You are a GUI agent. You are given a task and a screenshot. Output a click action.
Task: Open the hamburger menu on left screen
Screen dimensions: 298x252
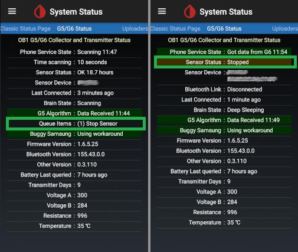[x=12, y=11]
